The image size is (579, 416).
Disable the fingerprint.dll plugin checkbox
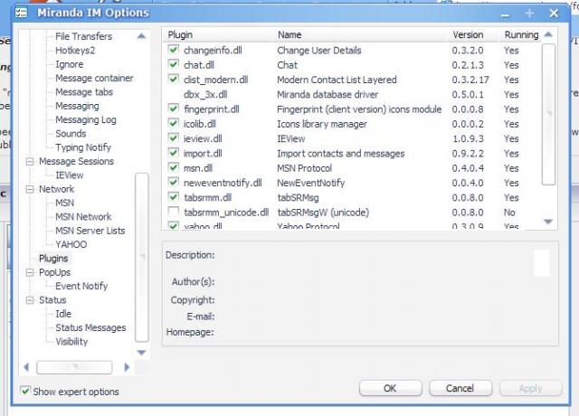click(173, 109)
